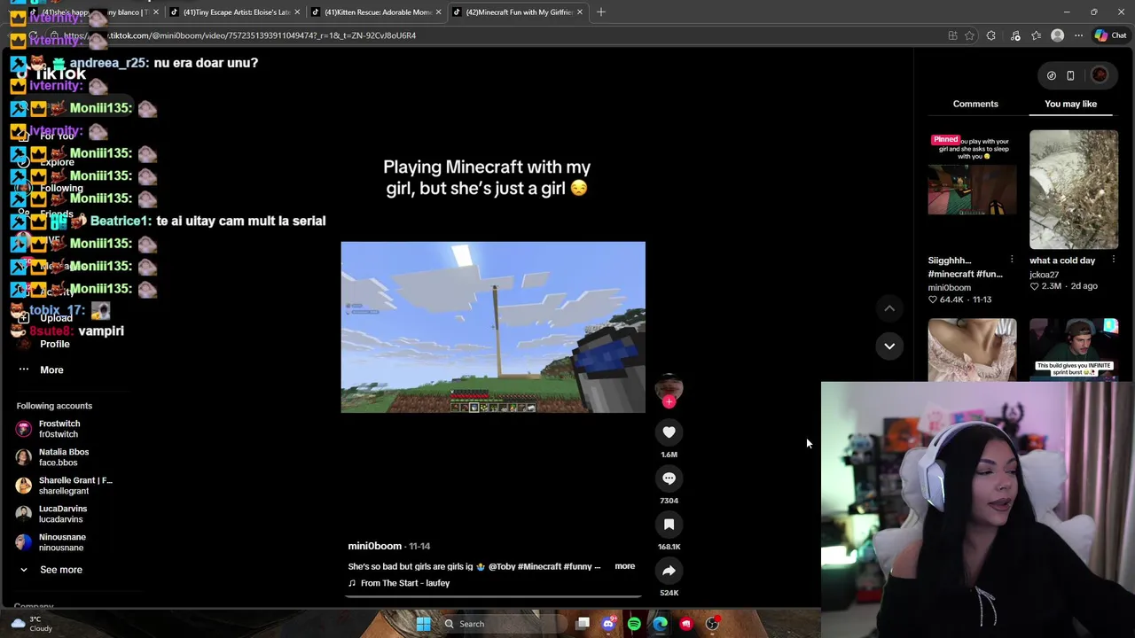Open Edge browser profile icon
1135x638 pixels.
pyautogui.click(x=1057, y=35)
